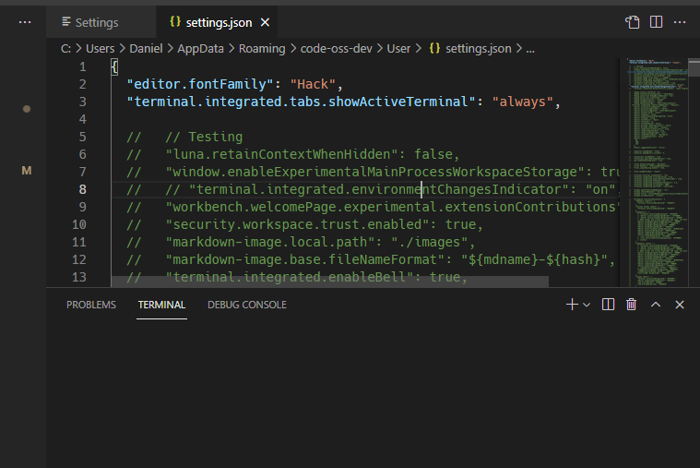Click the Roaming breadcrumb

(x=262, y=48)
